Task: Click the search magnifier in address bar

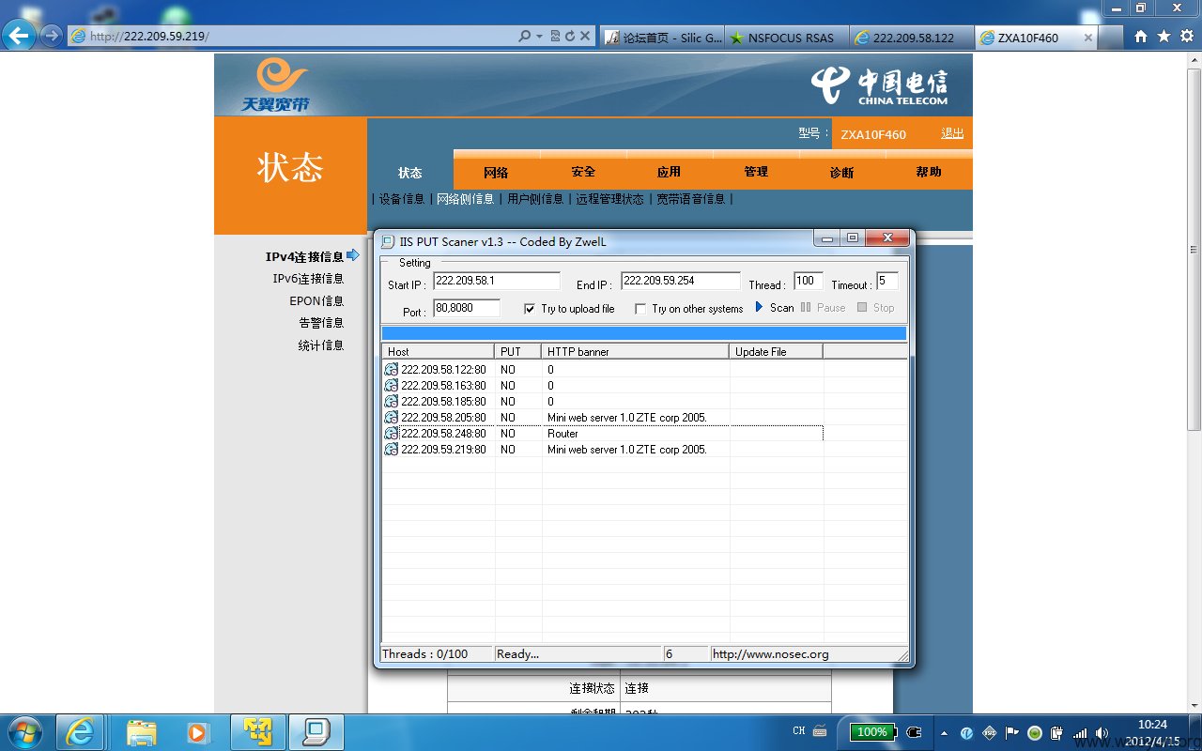Action: [x=525, y=36]
